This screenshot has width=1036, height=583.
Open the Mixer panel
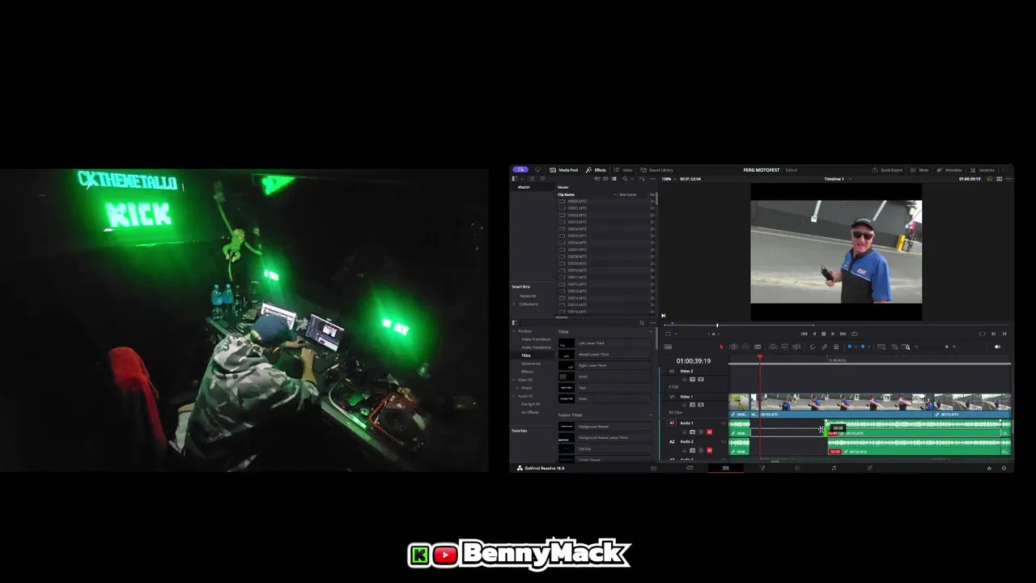tap(919, 170)
